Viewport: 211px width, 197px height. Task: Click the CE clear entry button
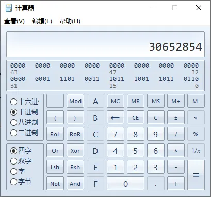click(136, 118)
